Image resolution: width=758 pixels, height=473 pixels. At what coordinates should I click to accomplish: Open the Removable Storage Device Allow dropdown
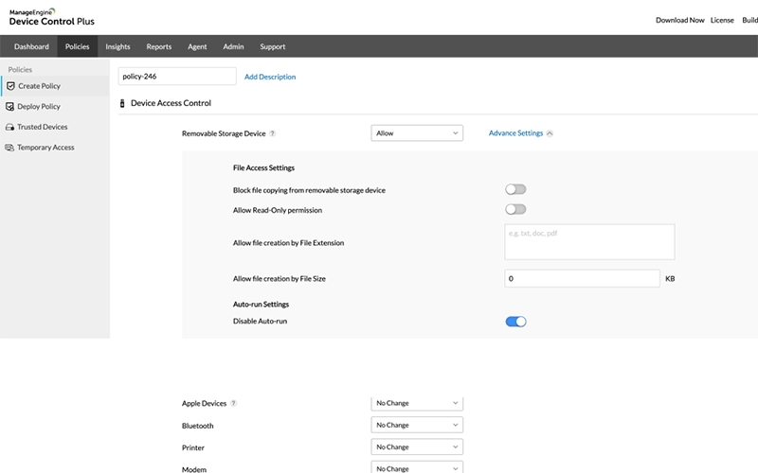(417, 133)
